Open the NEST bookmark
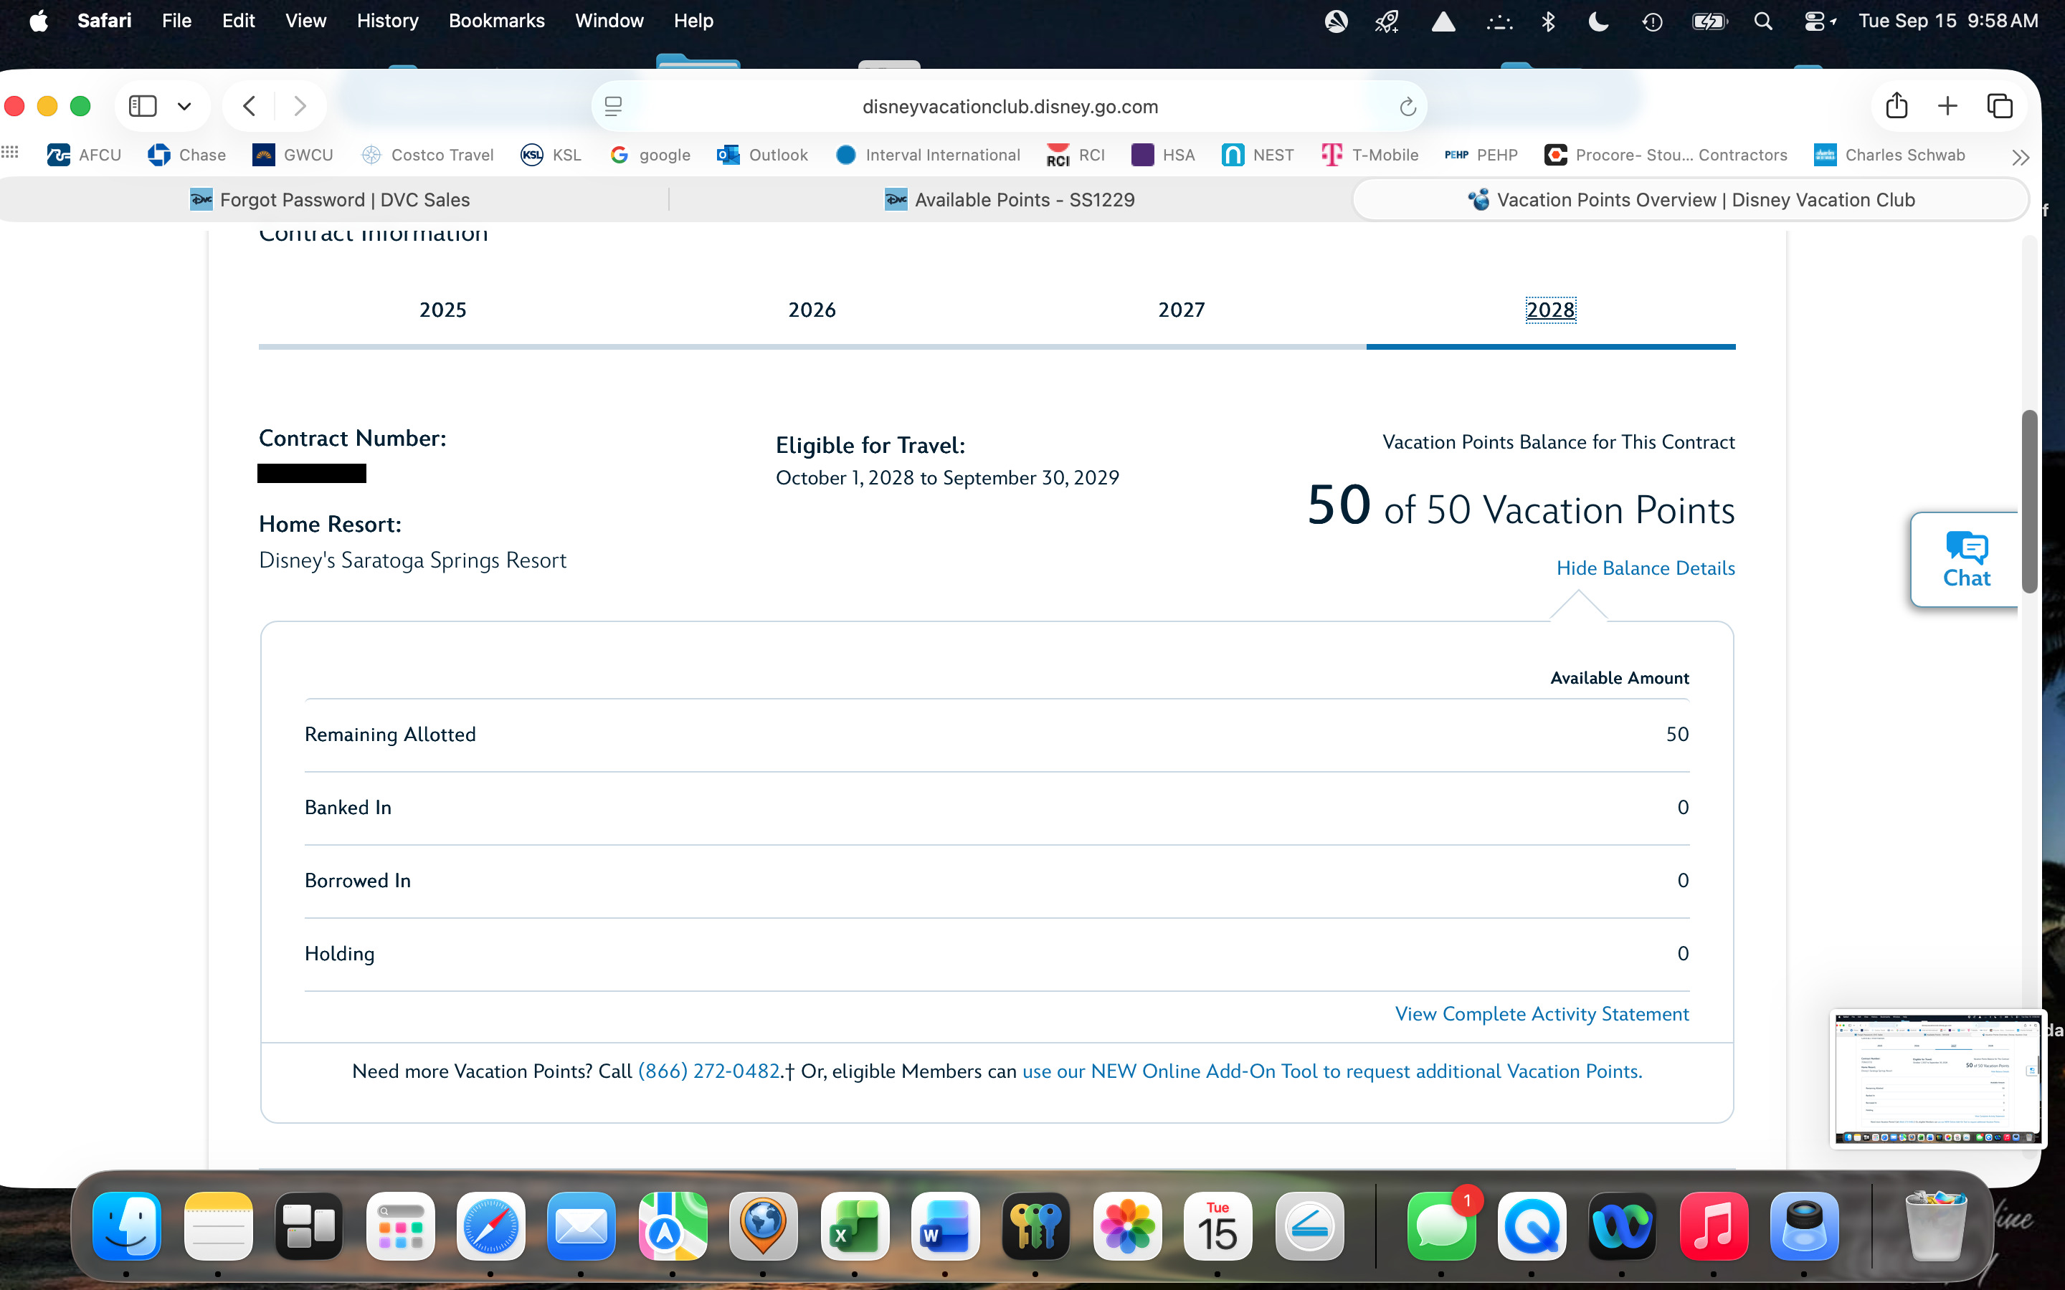The height and width of the screenshot is (1290, 2065). (1258, 154)
